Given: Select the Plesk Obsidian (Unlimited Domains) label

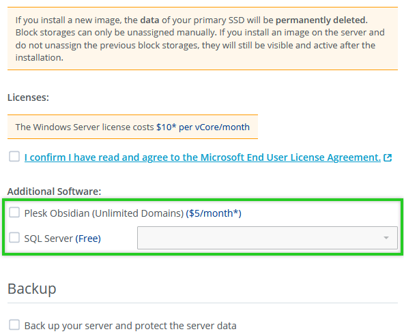Looking at the screenshot, I should [x=104, y=213].
